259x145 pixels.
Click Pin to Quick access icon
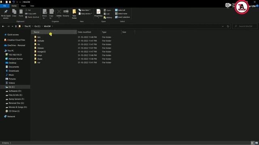tap(6, 12)
